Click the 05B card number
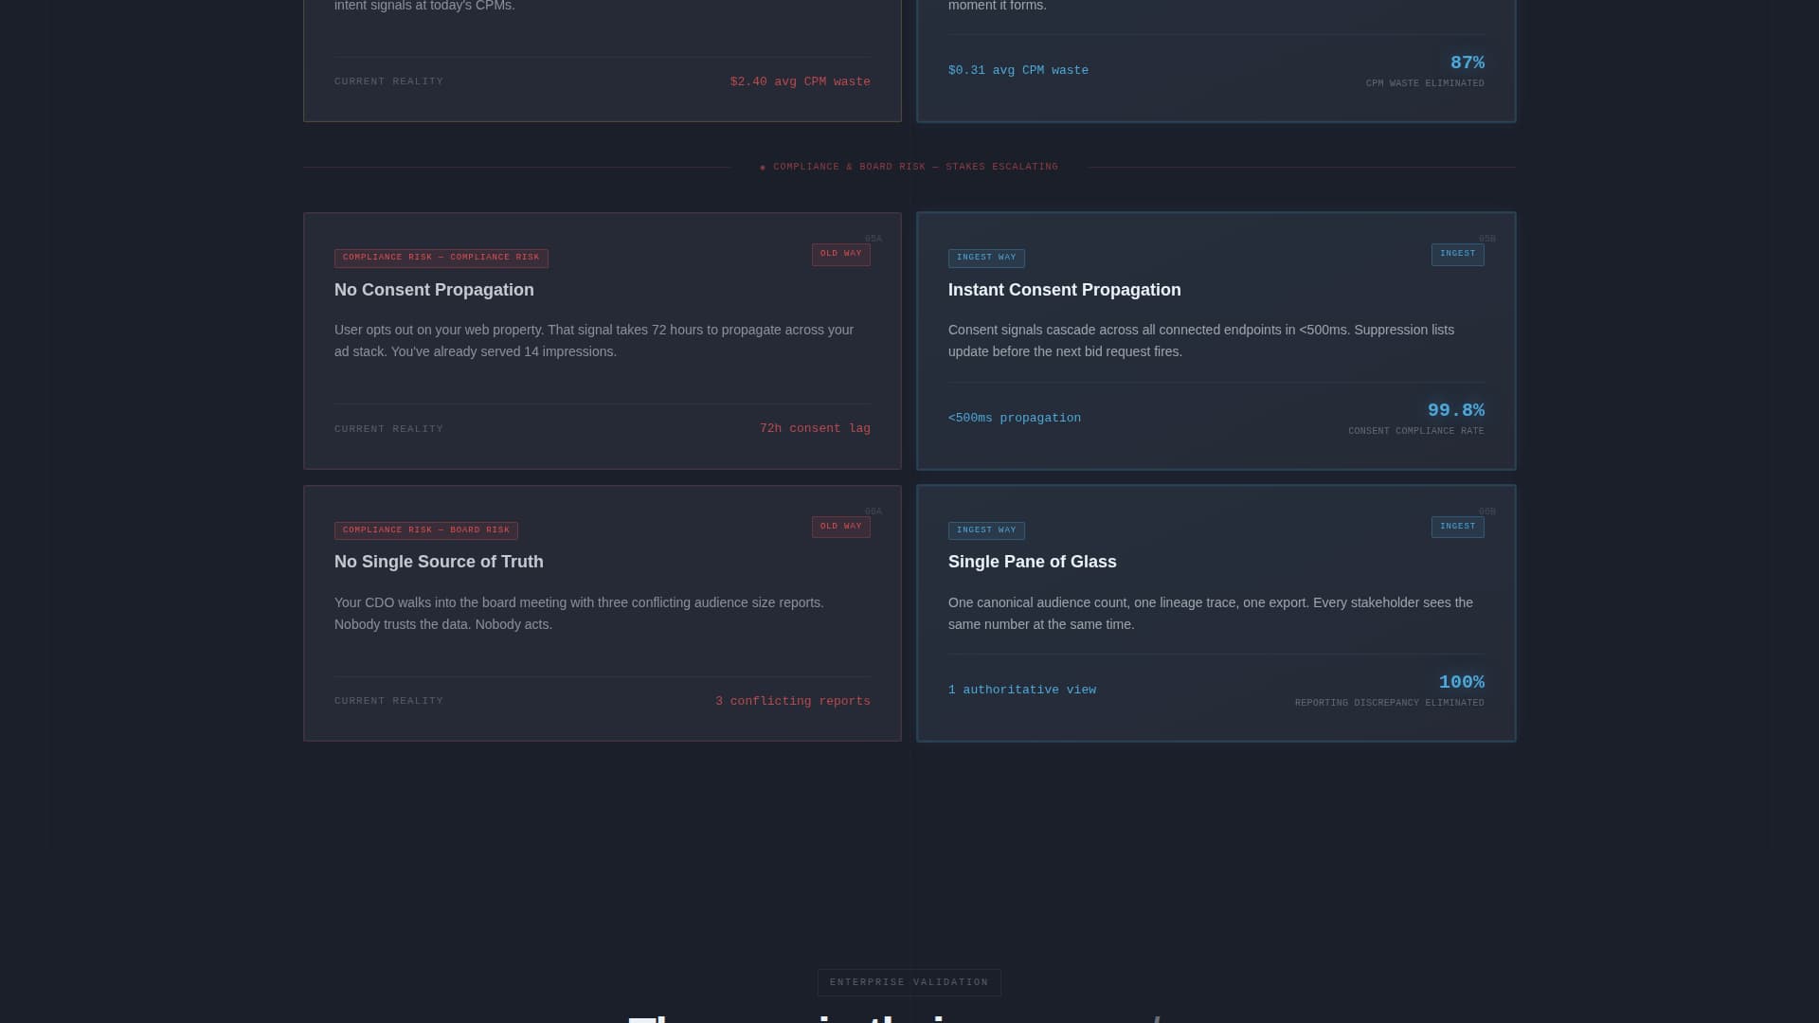 click(x=1486, y=240)
